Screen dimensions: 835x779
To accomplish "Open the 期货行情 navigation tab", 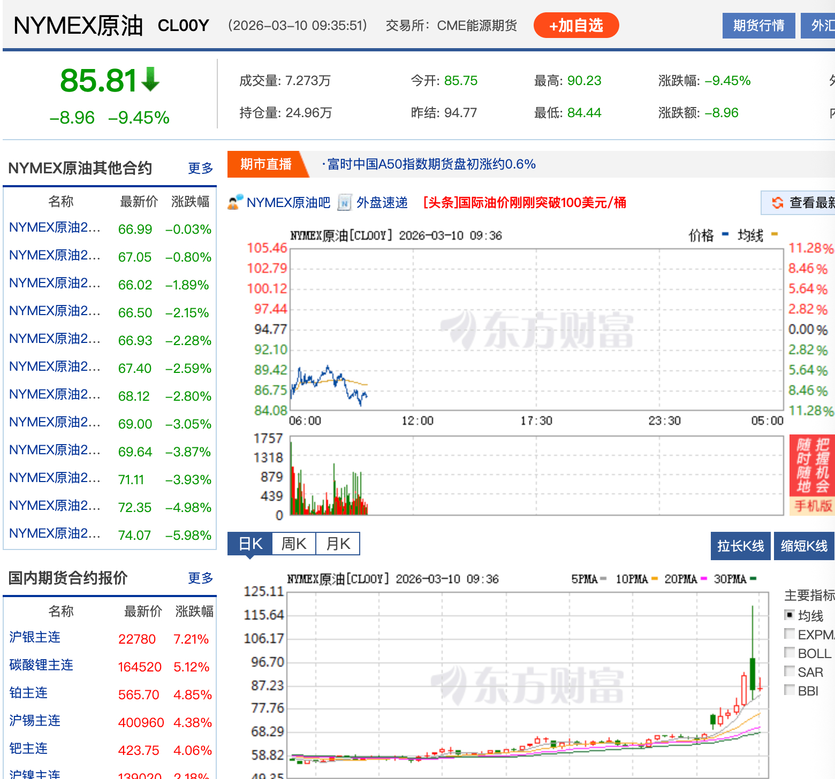I will point(758,26).
